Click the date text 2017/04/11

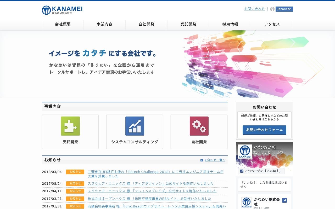[52, 191]
